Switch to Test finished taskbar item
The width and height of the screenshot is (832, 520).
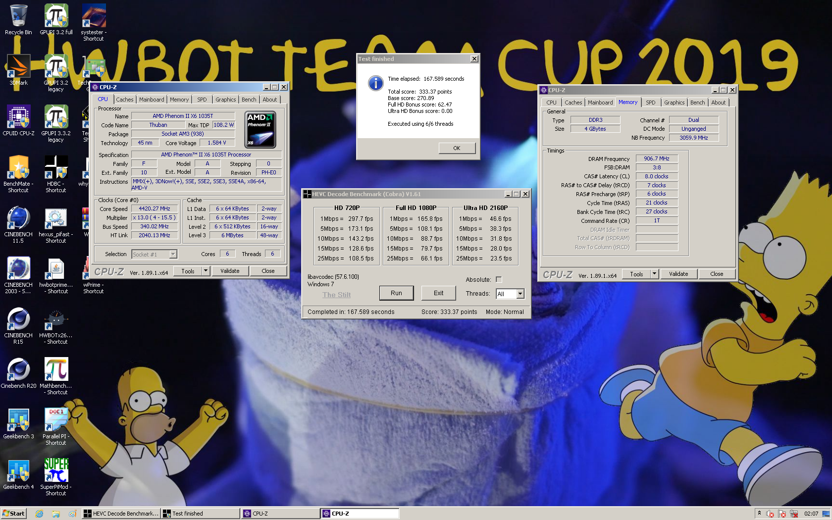(200, 514)
